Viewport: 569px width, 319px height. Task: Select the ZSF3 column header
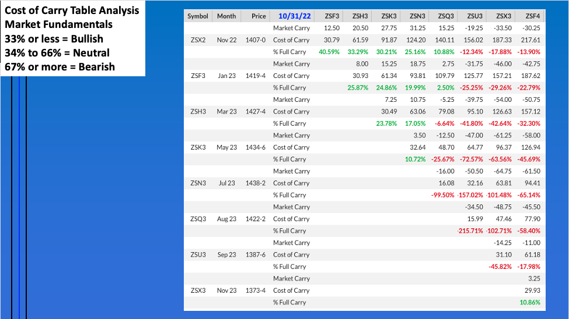[x=332, y=16]
